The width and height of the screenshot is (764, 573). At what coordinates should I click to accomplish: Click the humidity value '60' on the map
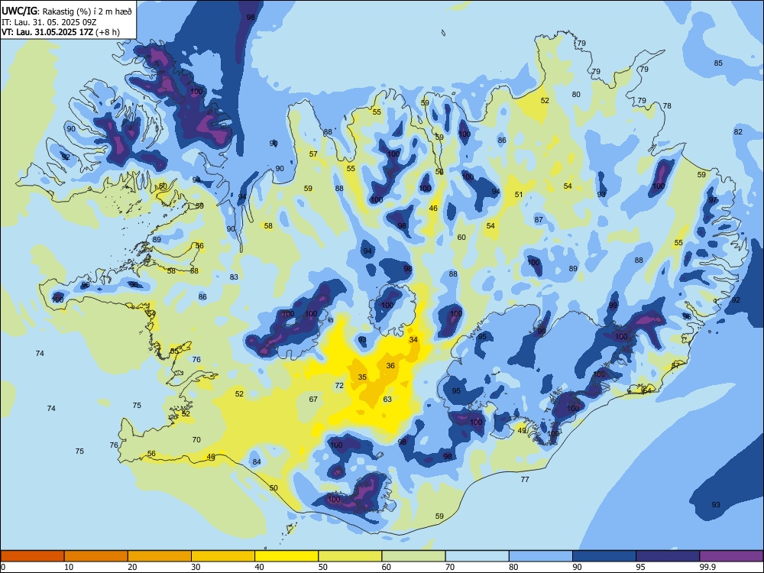(461, 238)
